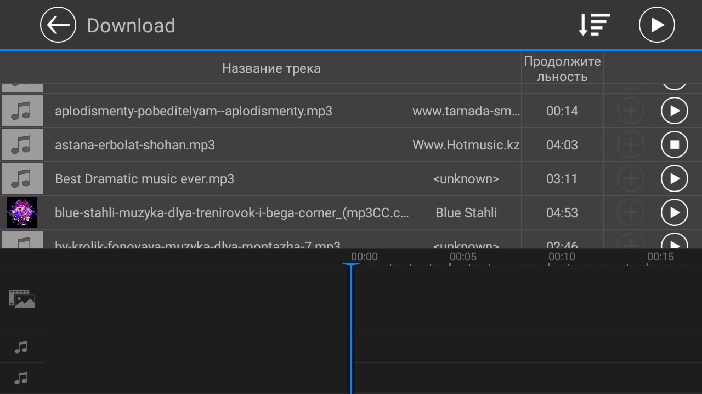Select the Blue Stahli album art thumbnail
Image resolution: width=702 pixels, height=394 pixels.
22,212
